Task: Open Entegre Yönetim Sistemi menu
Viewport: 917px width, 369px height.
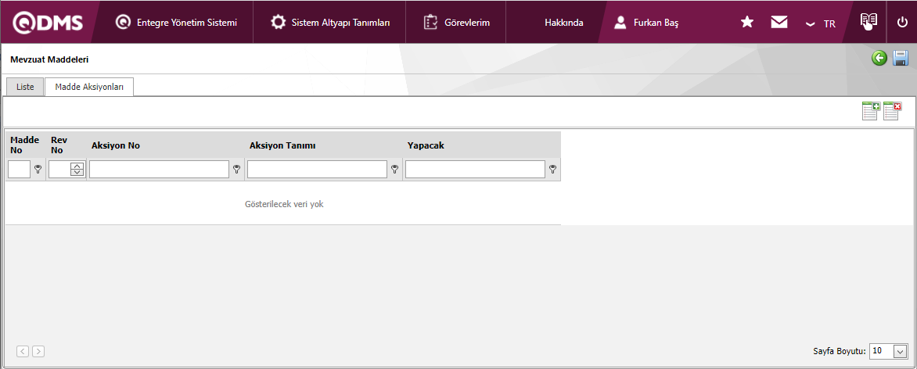Action: [x=176, y=23]
